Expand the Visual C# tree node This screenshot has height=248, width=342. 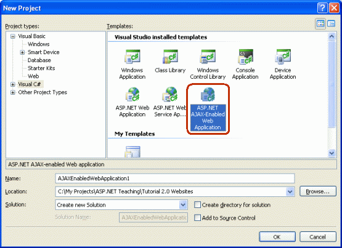[x=13, y=84]
